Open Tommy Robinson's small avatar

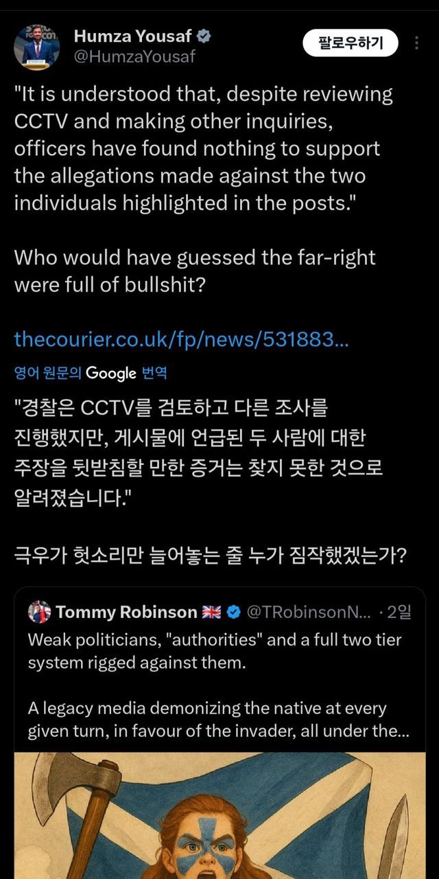39,611
